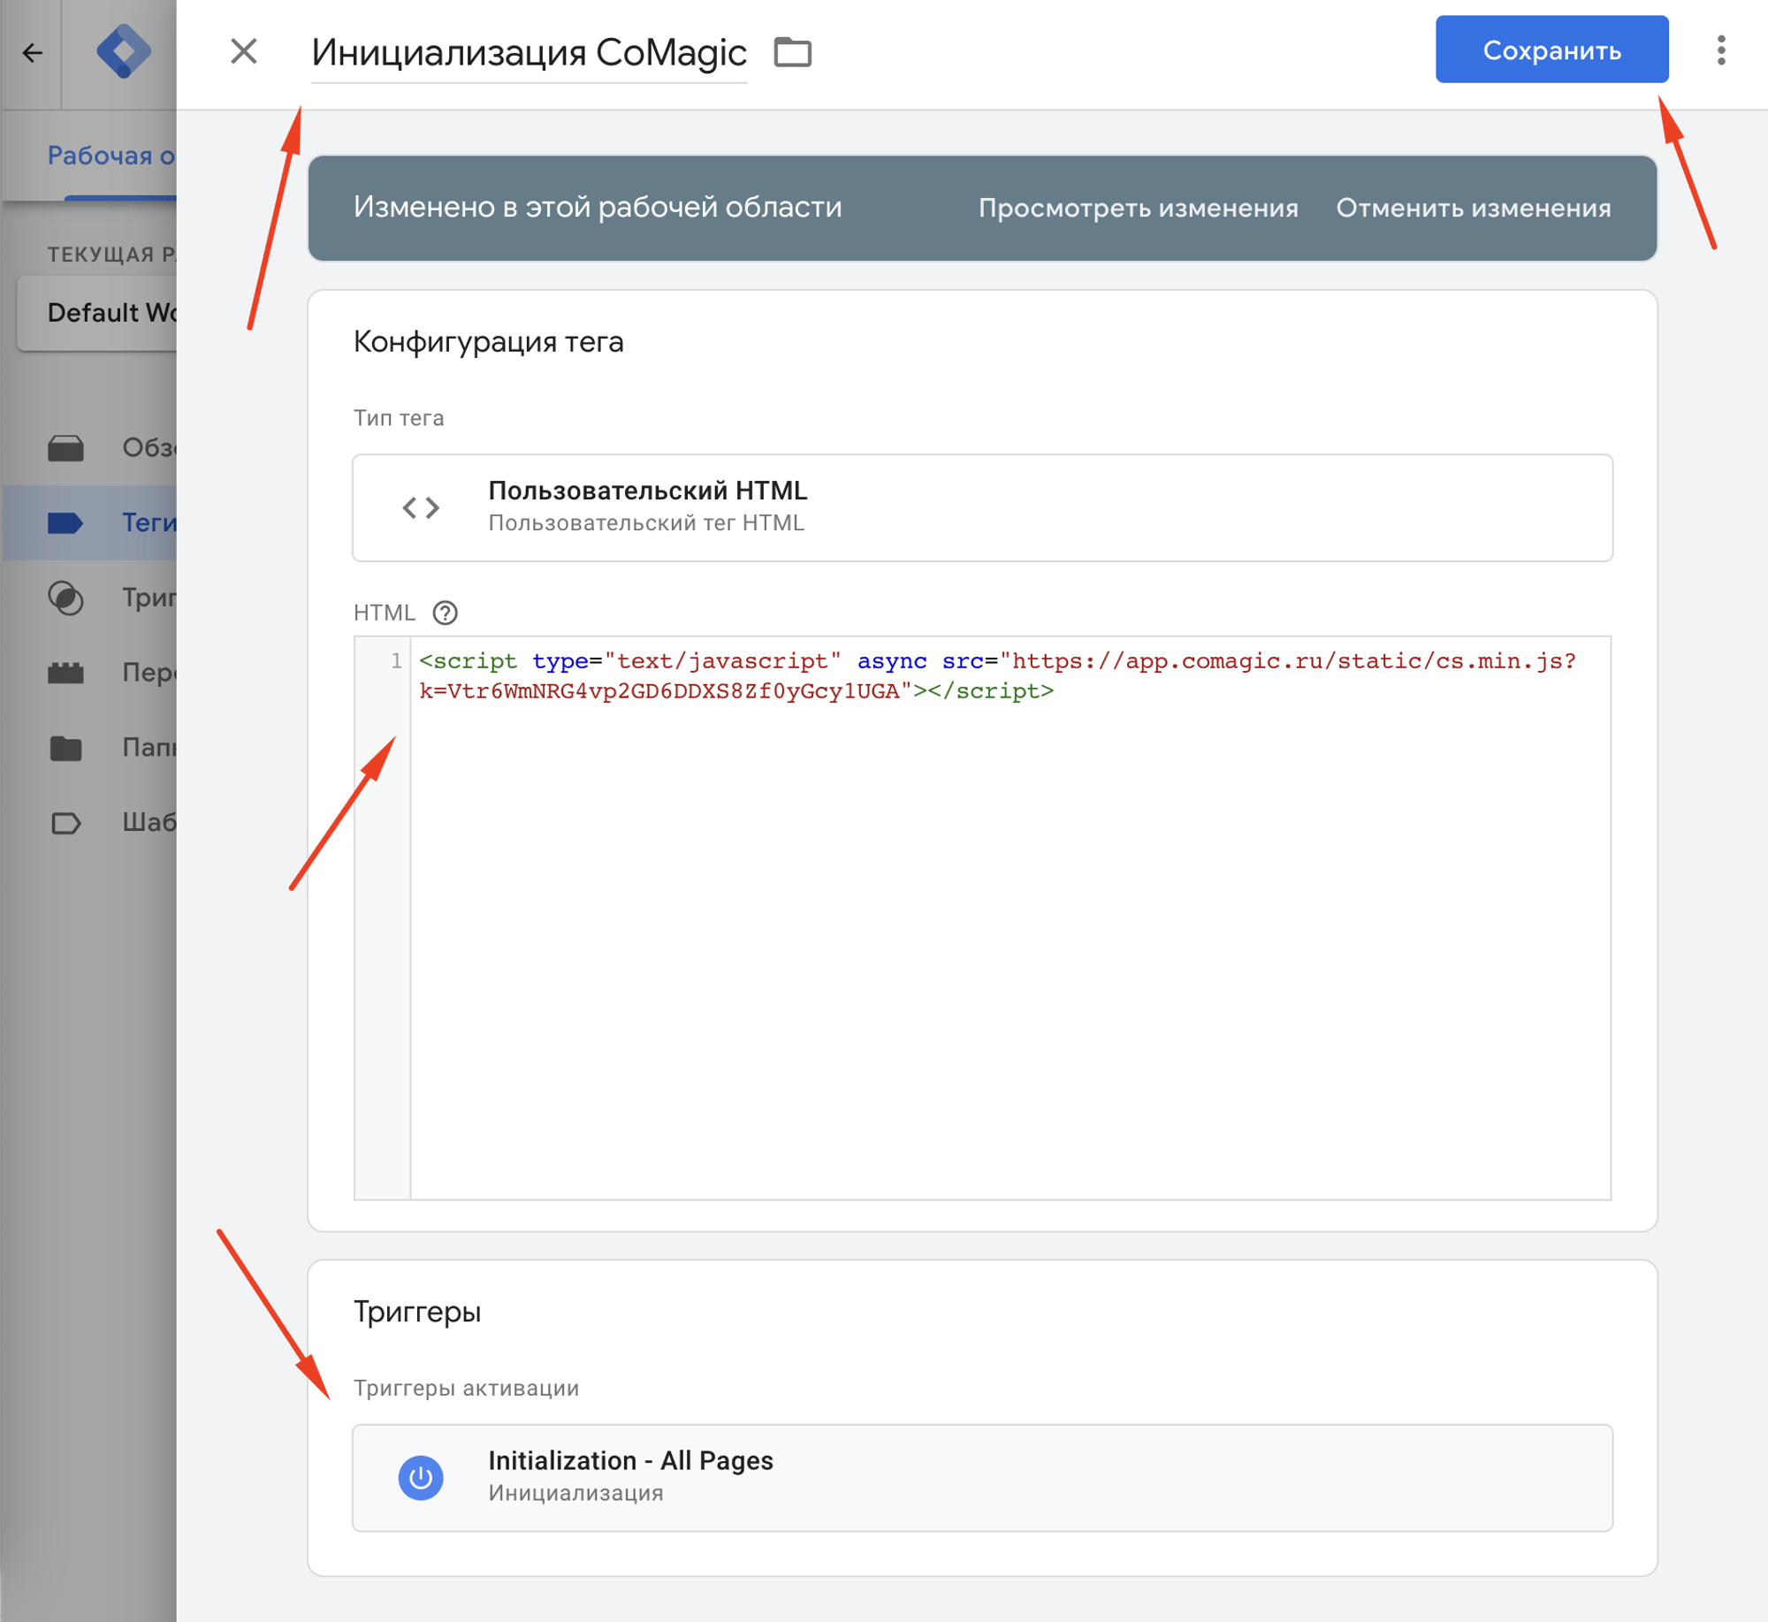Viewport: 1768px width, 1622px height.
Task: Open the Templates icon in sidebar
Action: [x=65, y=823]
